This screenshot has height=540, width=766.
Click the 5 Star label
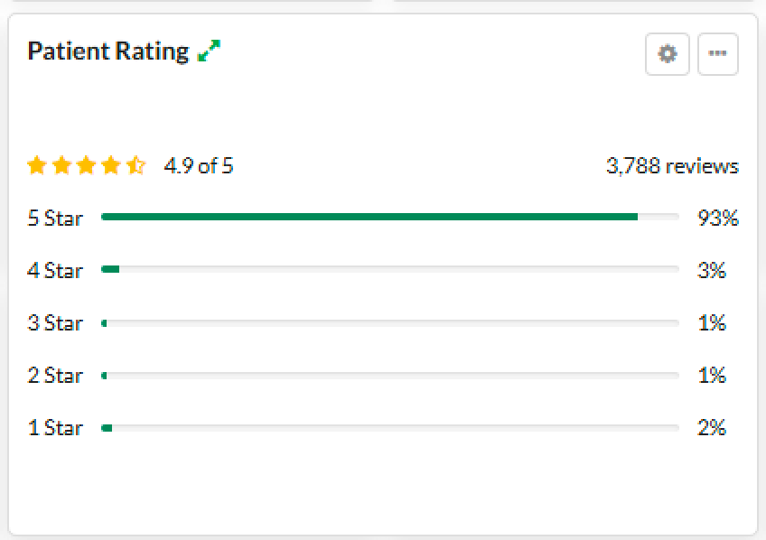(x=55, y=218)
